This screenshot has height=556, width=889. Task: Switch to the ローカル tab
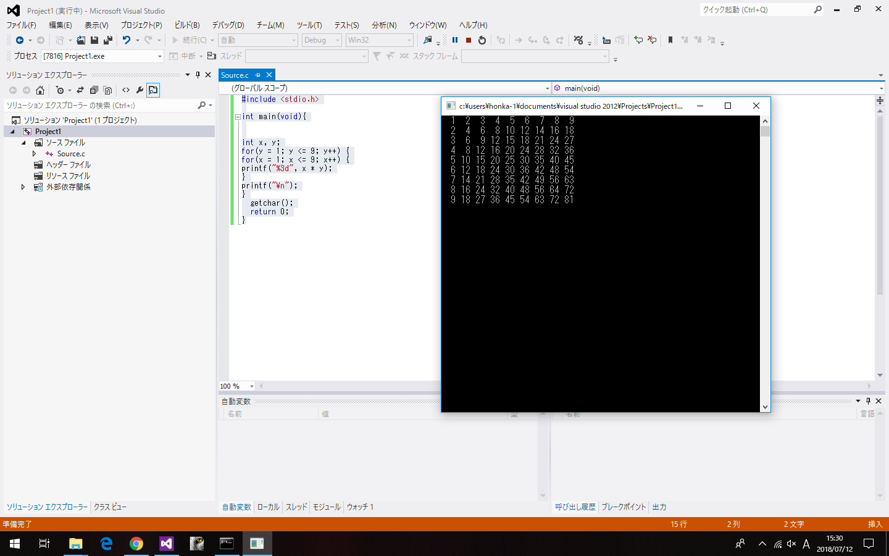(x=269, y=507)
